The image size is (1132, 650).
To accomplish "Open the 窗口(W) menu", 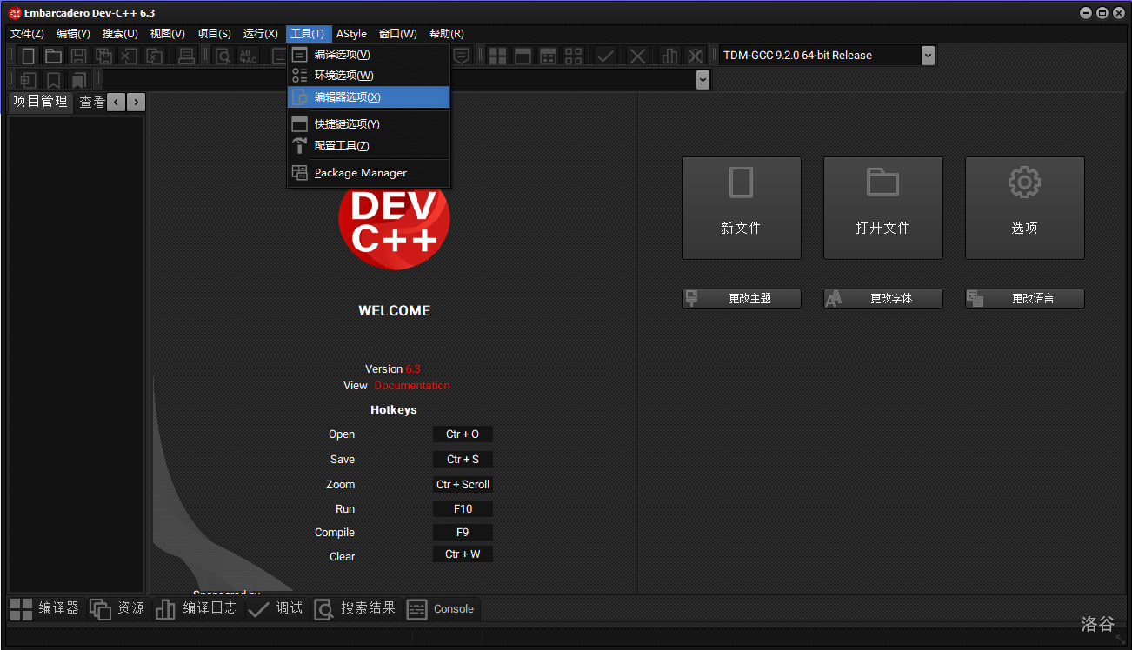I will (x=397, y=34).
